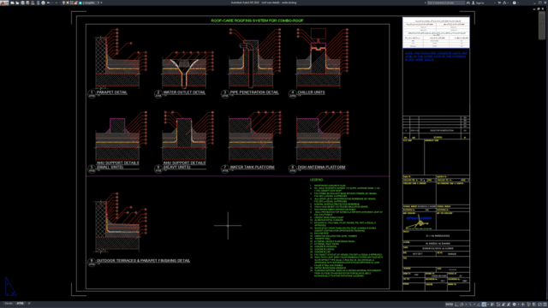The image size is (548, 308).
Task: Toggle highlighted object snap status icon
Action: pos(484,305)
